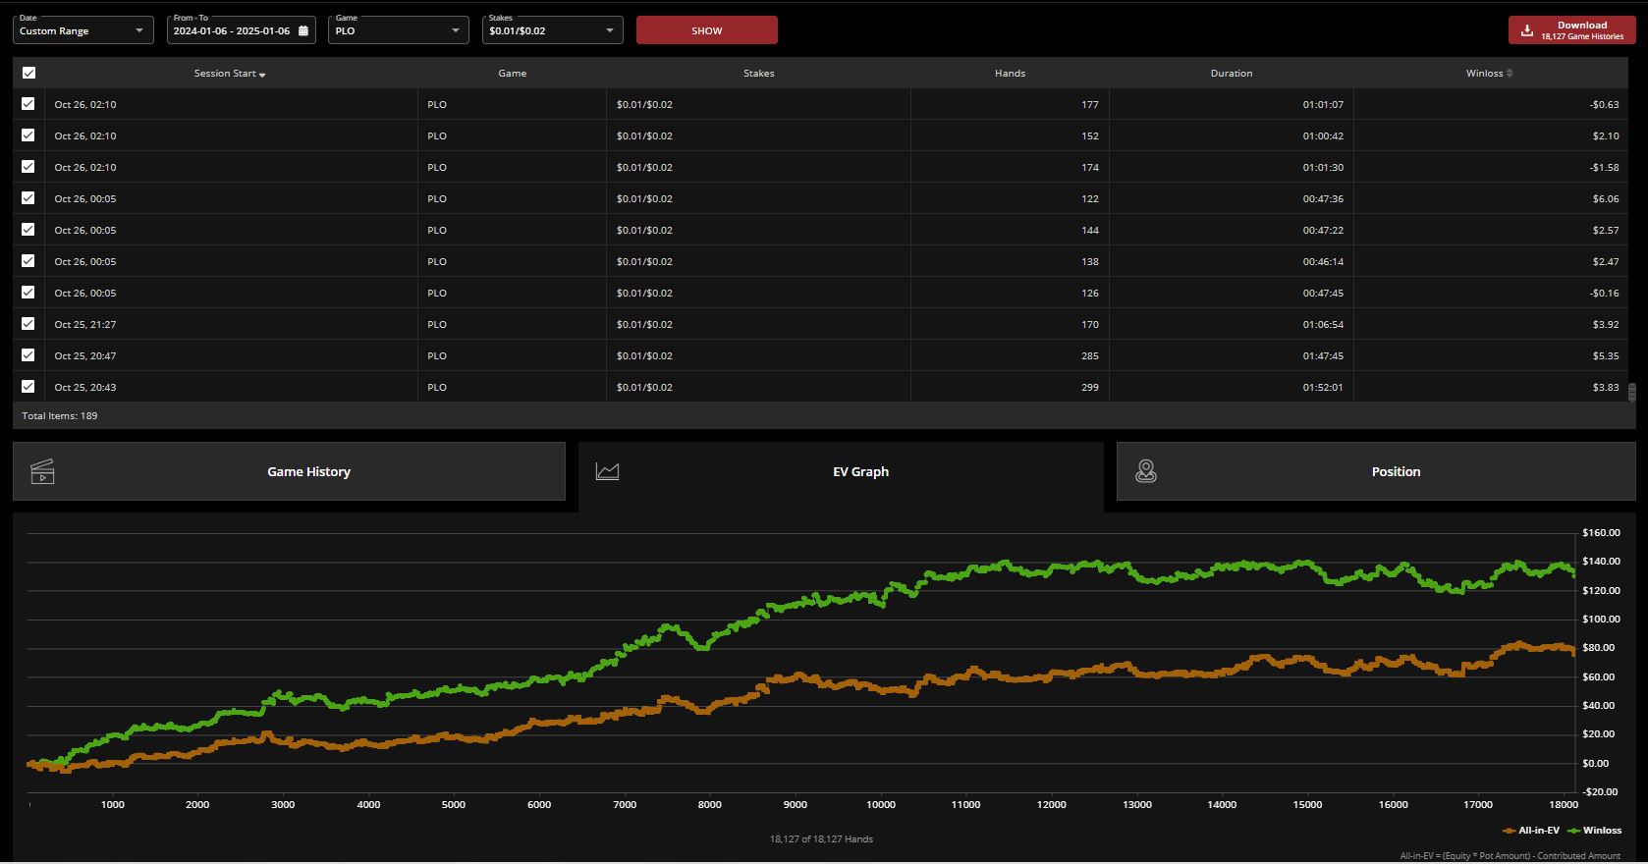Click the Winloss sort arrows icon
1648x864 pixels.
1510,74
